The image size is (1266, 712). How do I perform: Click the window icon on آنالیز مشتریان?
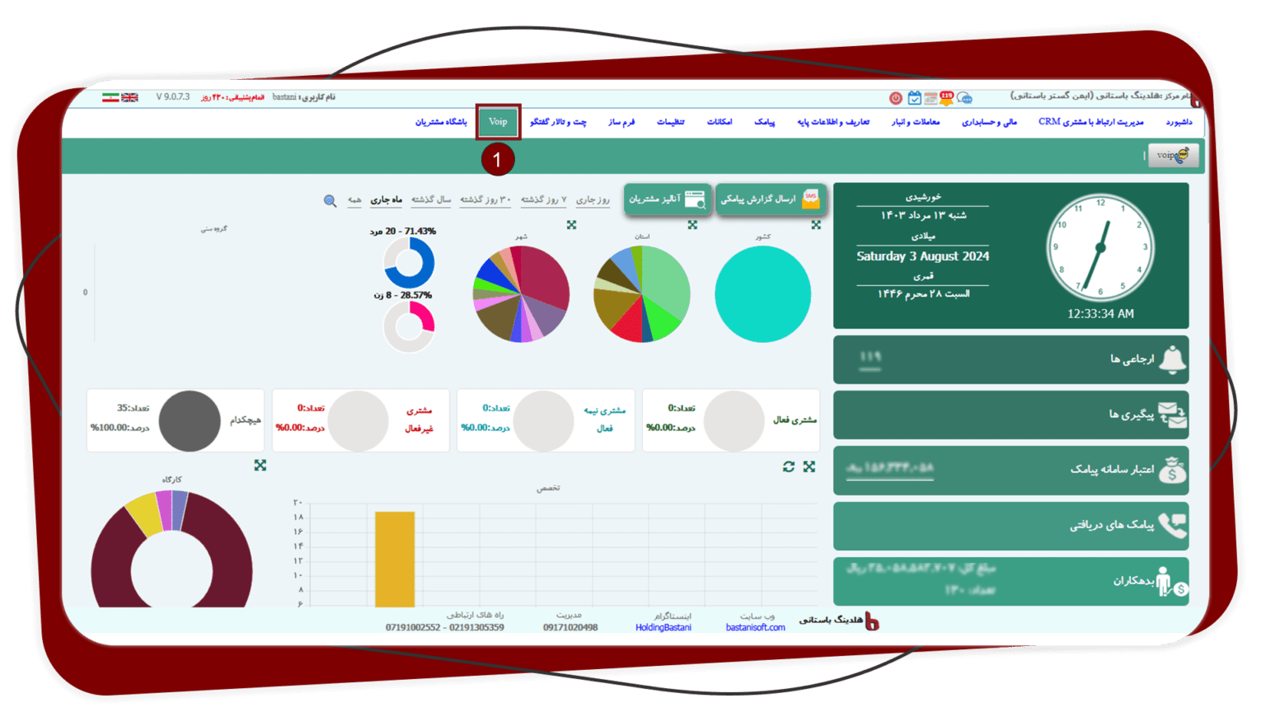[695, 199]
